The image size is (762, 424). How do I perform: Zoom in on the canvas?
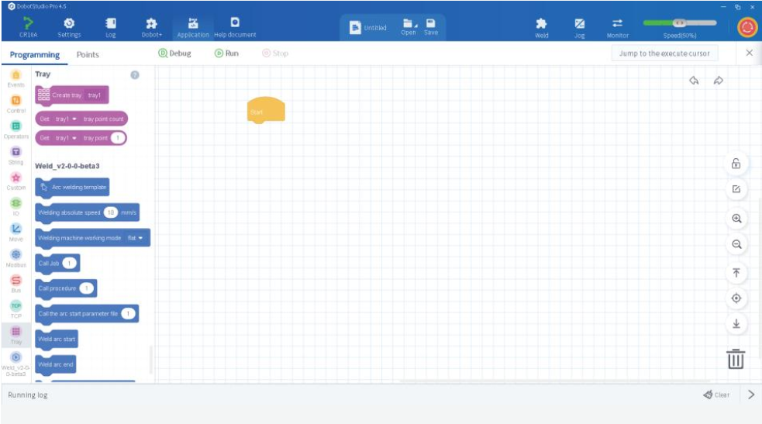point(736,219)
